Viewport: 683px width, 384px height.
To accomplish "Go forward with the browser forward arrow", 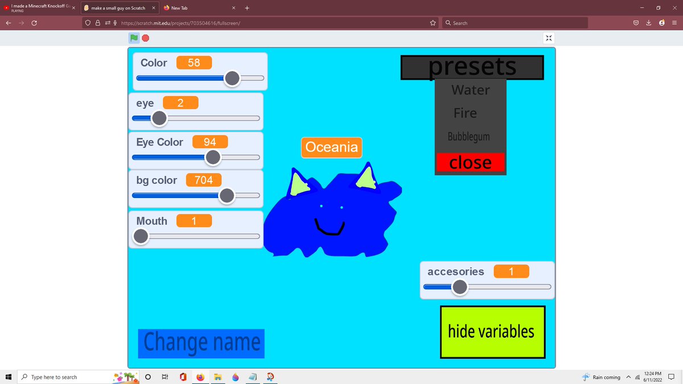I will tap(22, 23).
